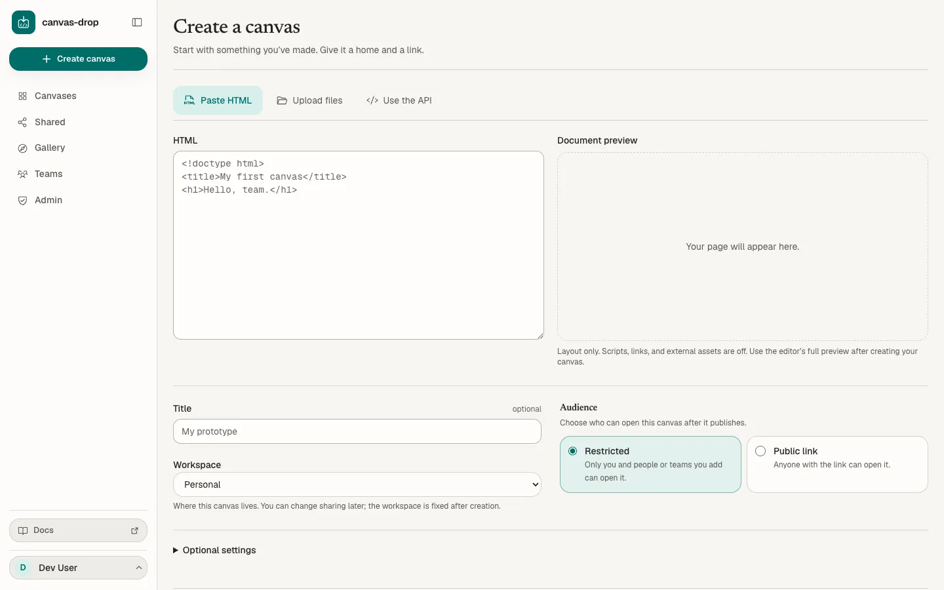
Task: Open Teams in the sidebar
Action: (x=78, y=174)
